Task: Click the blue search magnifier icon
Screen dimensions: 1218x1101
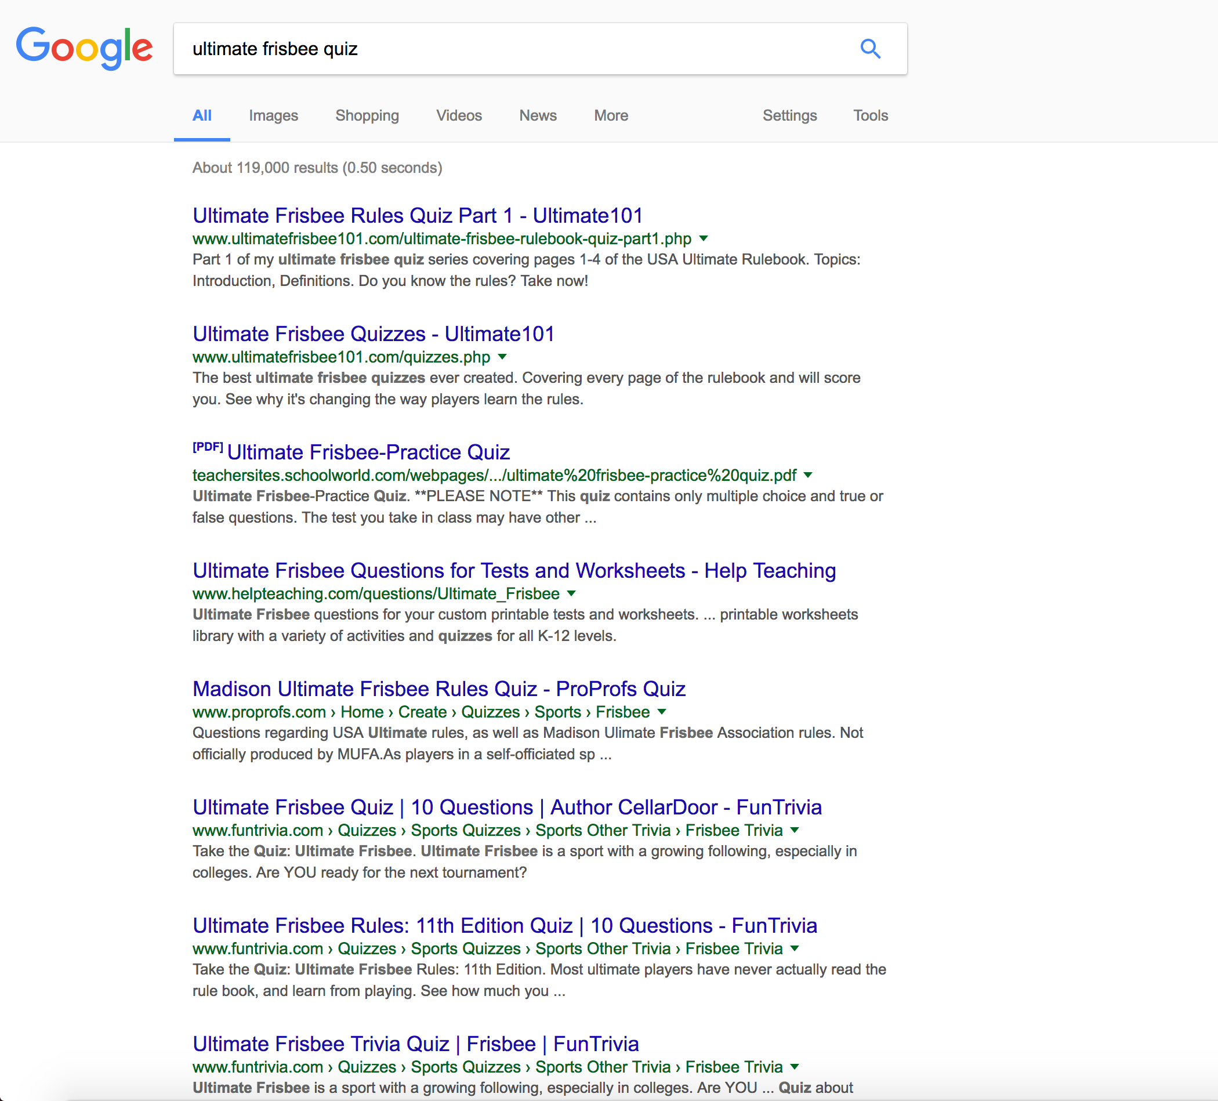Action: pos(870,48)
